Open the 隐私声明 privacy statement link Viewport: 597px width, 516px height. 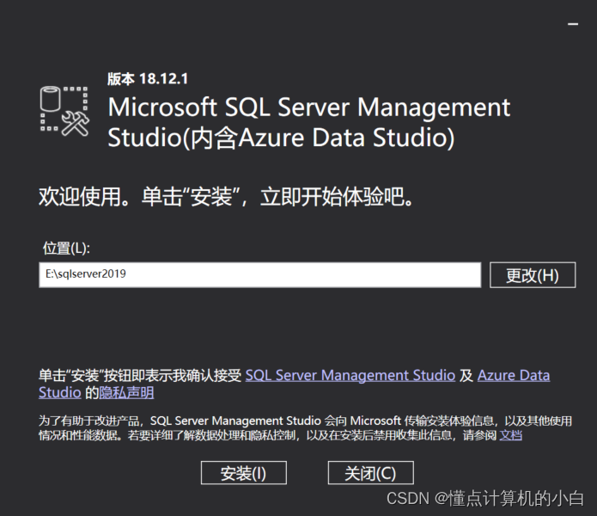126,392
